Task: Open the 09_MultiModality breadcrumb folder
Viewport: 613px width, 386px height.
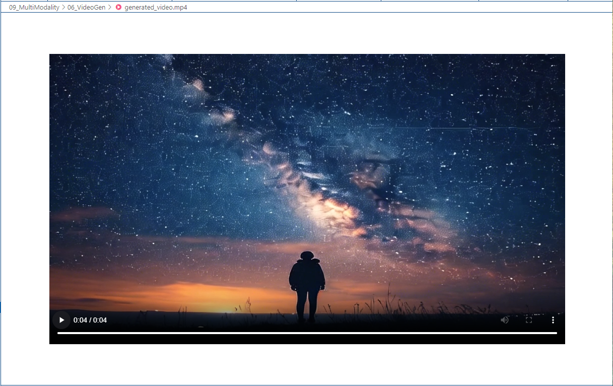Action: point(34,8)
